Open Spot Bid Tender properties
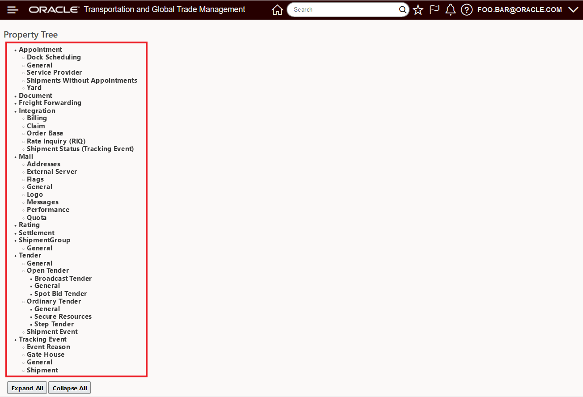This screenshot has width=583, height=397. point(60,294)
